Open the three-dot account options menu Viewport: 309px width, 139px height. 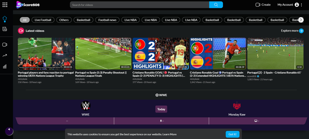click(301, 5)
